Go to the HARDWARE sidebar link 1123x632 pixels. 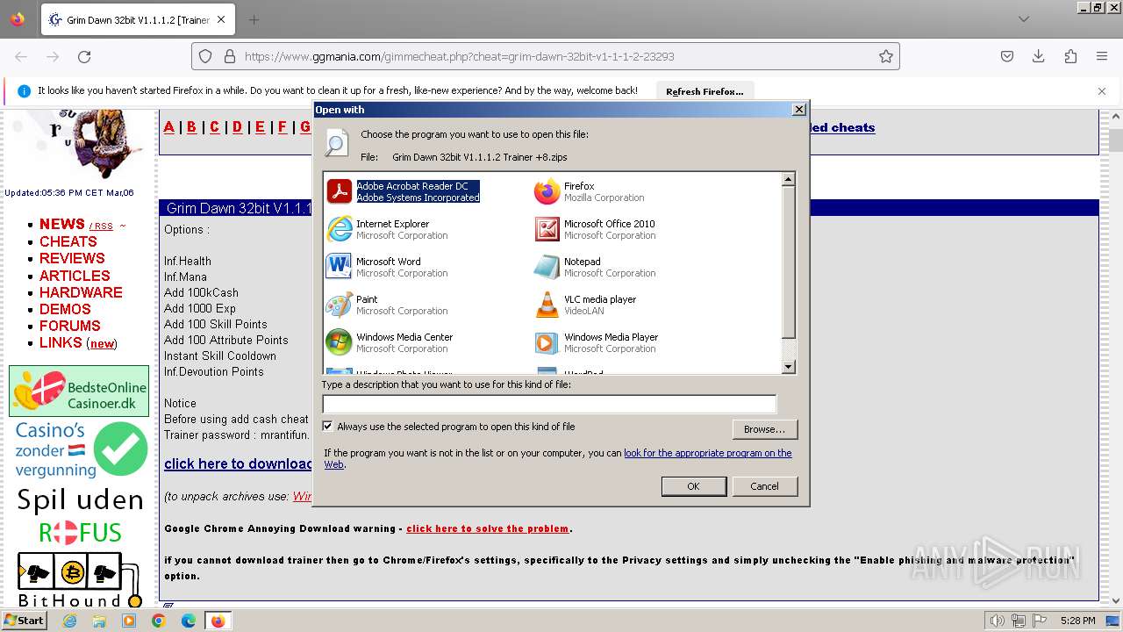[x=81, y=292]
